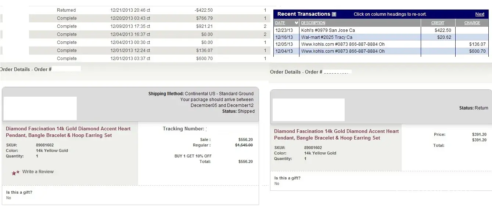Click the stars icon next to Write a Review
The height and width of the screenshot is (212, 492).
15,172
